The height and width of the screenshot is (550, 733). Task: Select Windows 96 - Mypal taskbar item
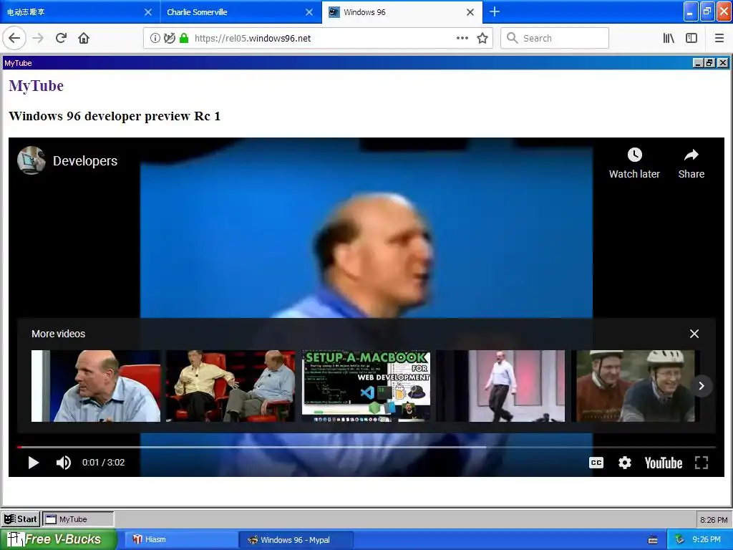click(296, 540)
